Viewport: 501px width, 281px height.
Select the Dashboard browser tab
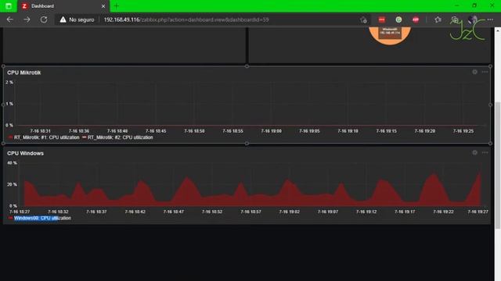coord(63,6)
